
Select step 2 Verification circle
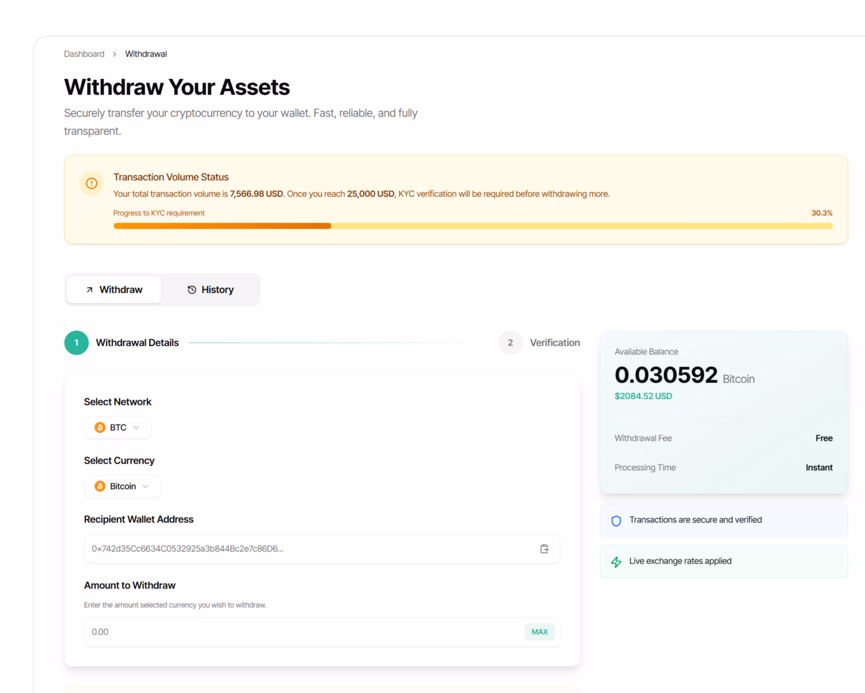click(x=510, y=342)
